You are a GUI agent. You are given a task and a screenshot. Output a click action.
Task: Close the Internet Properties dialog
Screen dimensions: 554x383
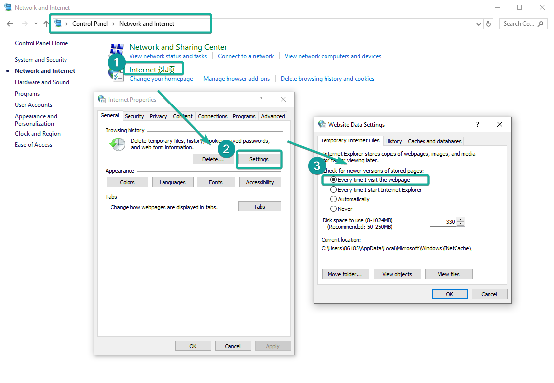pos(283,99)
